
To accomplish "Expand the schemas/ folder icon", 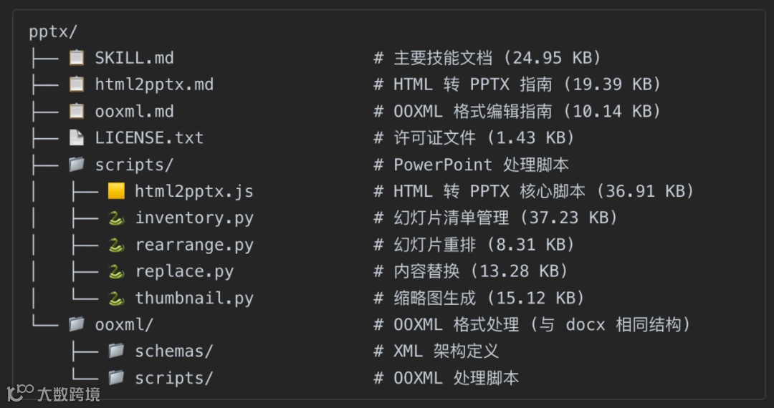I will point(116,351).
